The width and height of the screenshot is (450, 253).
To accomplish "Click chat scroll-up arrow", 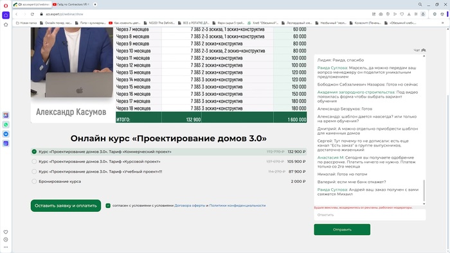I will [x=424, y=56].
